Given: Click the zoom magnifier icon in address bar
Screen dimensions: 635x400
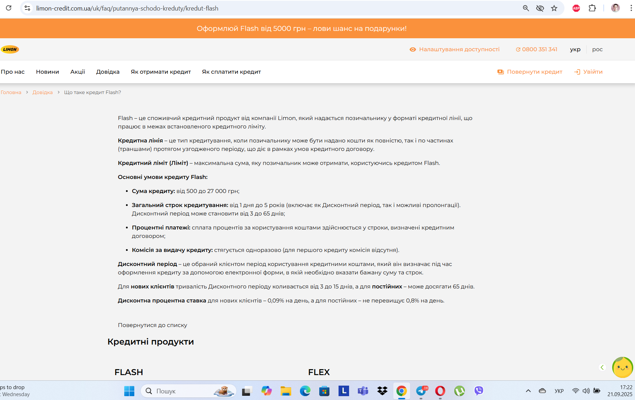Looking at the screenshot, I should click(526, 8).
